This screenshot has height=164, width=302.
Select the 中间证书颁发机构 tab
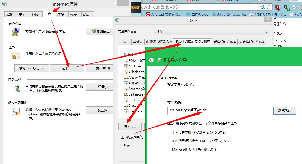pos(159,42)
